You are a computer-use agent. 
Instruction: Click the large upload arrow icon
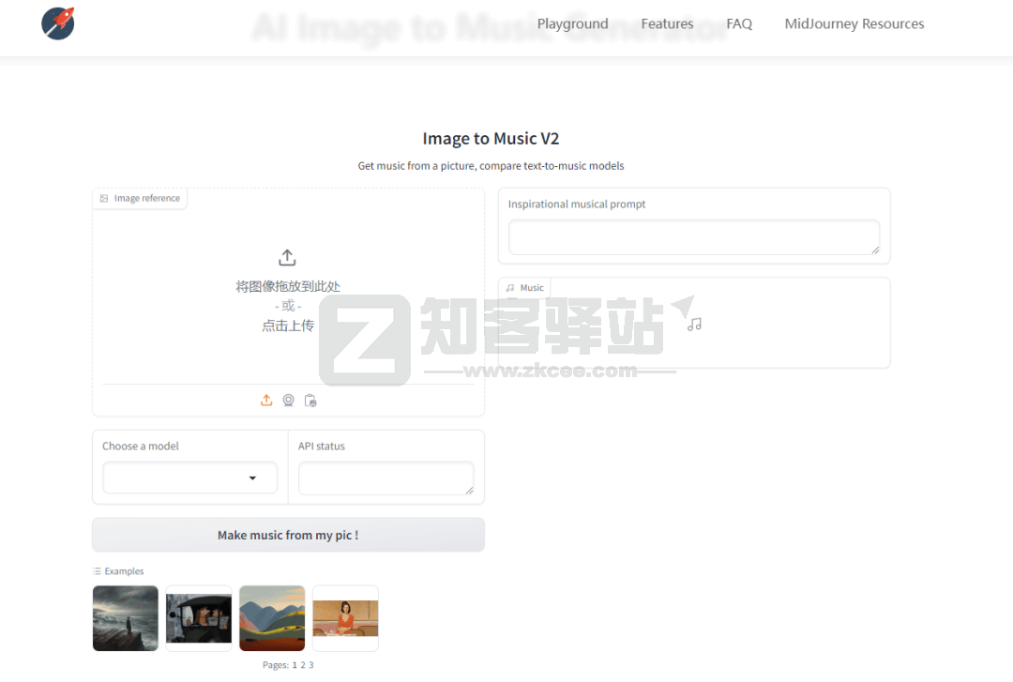tap(288, 257)
